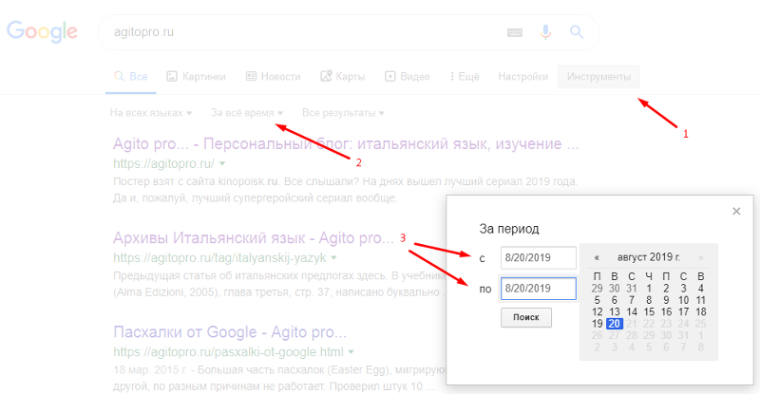Expand the 'За всё время' time filter
This screenshot has width=760, height=394.
pos(247,113)
